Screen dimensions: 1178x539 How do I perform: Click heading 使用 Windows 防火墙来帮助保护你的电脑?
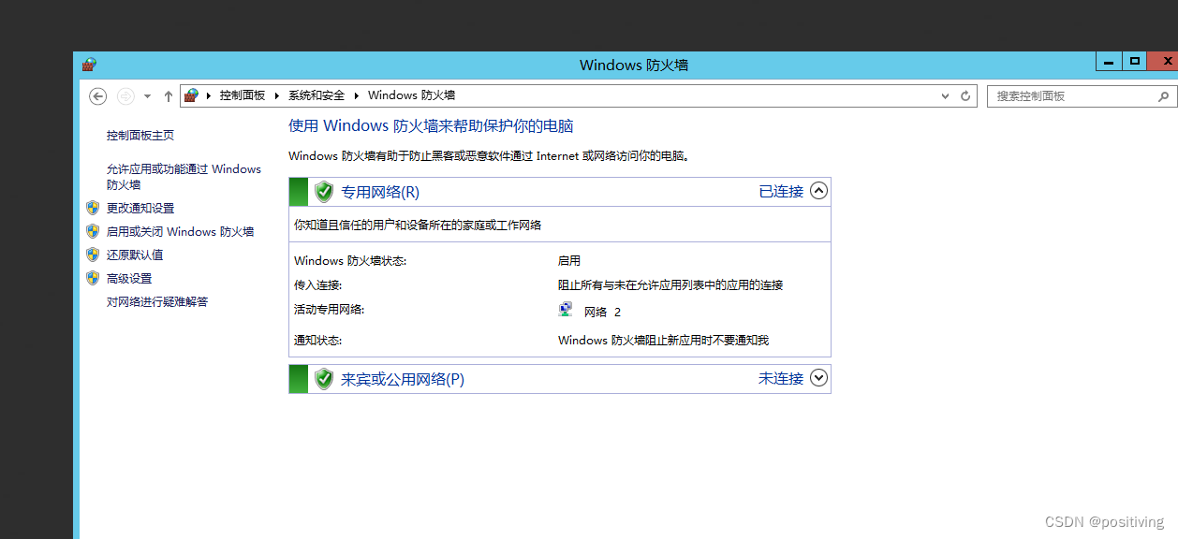point(431,125)
